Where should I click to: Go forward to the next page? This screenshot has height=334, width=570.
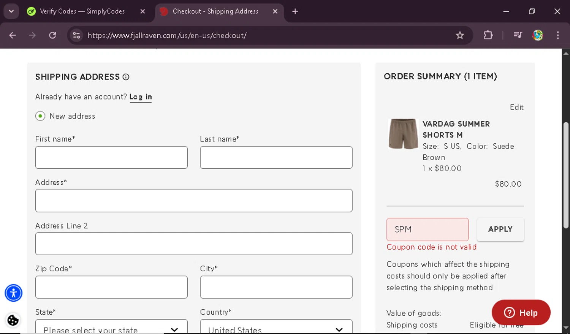point(32,35)
